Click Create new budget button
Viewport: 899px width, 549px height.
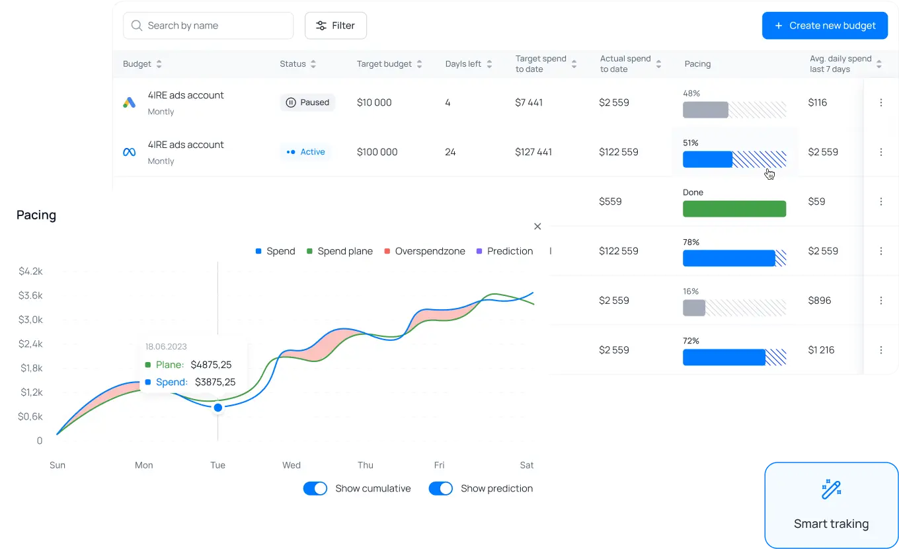825,26
